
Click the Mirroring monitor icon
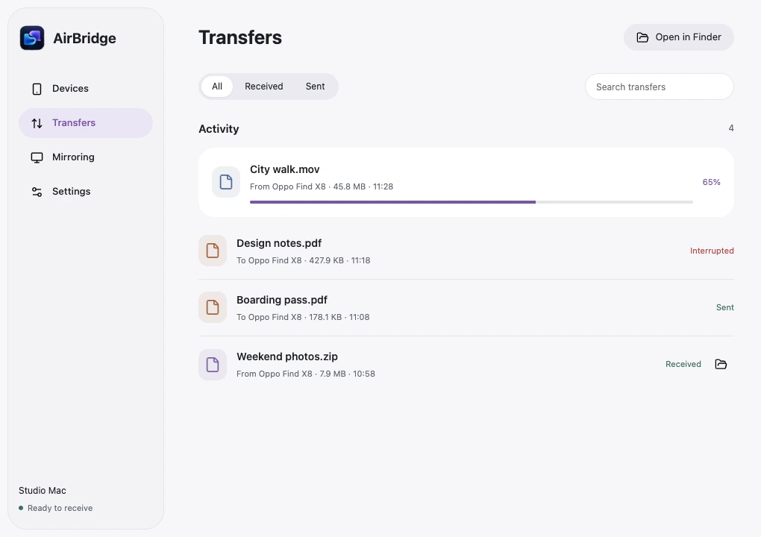(x=37, y=157)
